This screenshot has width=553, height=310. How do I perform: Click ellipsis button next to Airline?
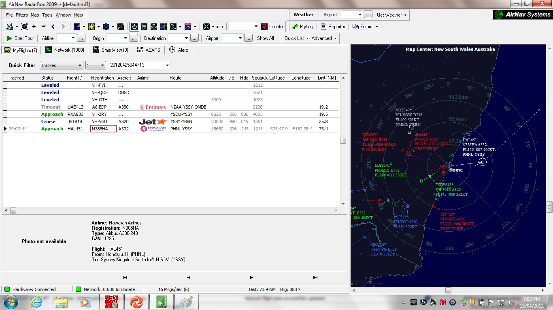(81, 38)
